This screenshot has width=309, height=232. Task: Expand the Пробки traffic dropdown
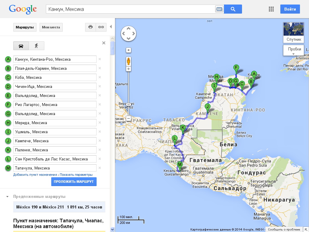pyautogui.click(x=293, y=50)
